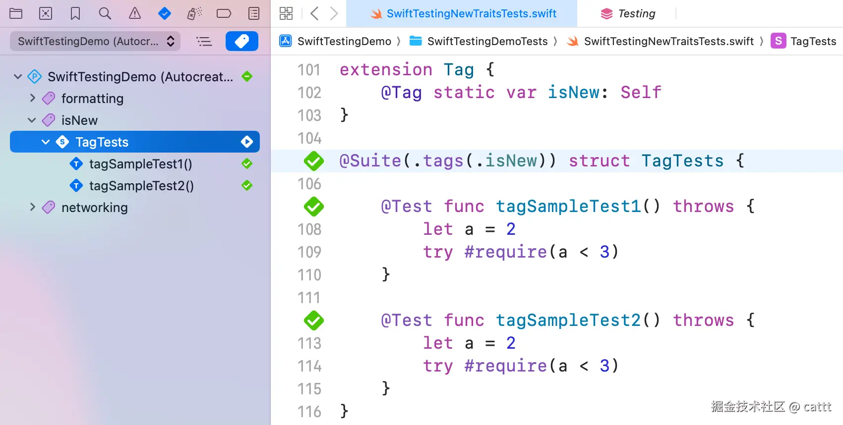Click SwiftTestingNewTraitsTests.swift in jump bar
Image resolution: width=843 pixels, height=425 pixels.
tap(661, 41)
